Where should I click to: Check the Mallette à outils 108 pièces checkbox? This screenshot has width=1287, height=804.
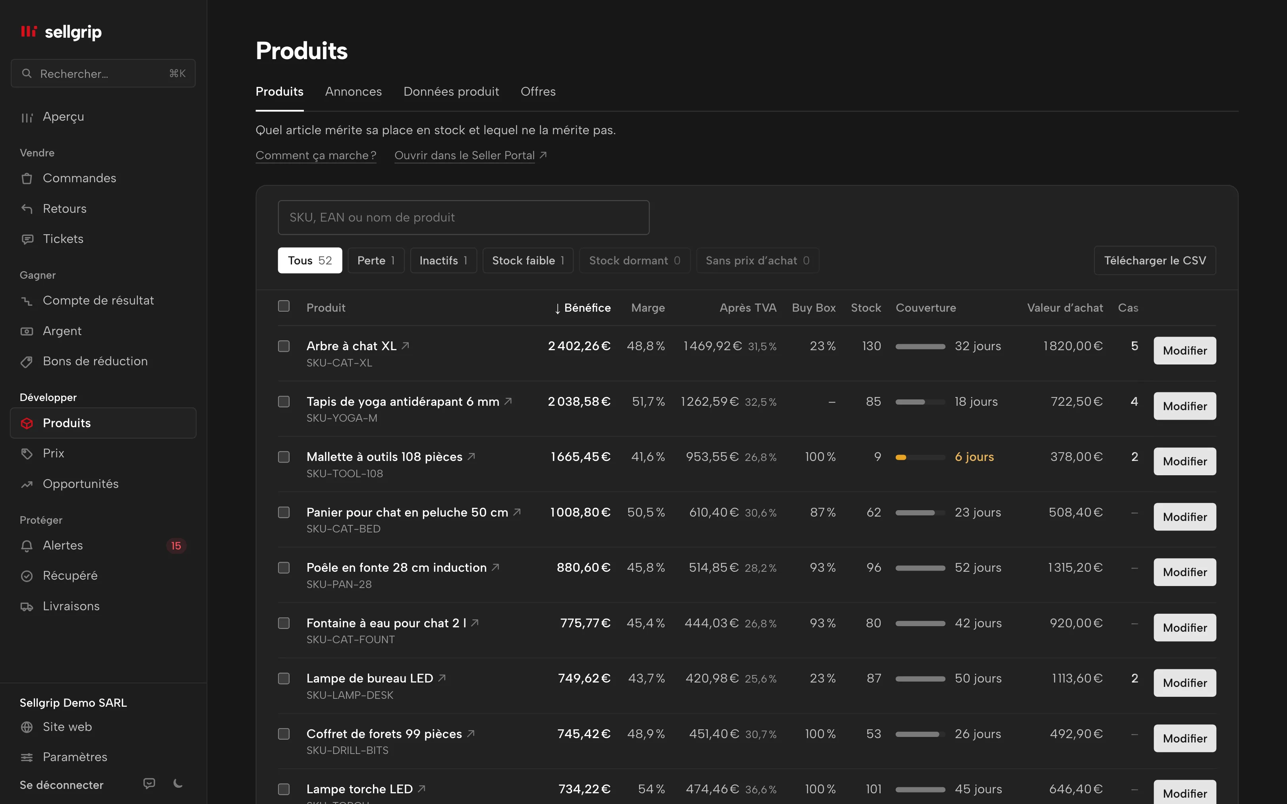[x=284, y=457]
